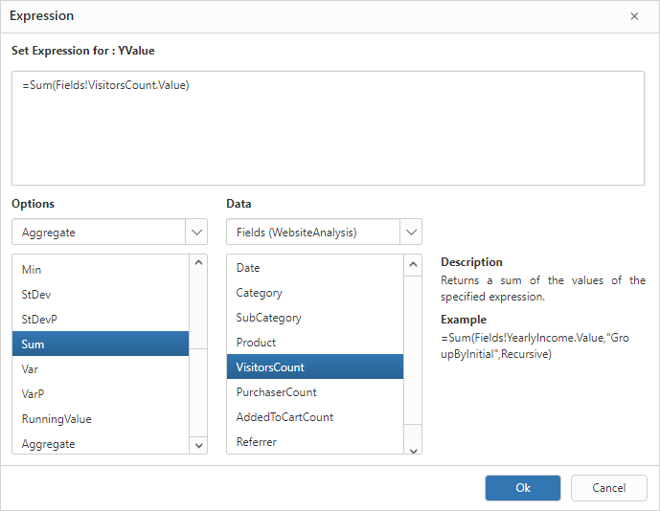Pick RunningValue from the list
Screen dimensions: 660x511
tap(101, 418)
